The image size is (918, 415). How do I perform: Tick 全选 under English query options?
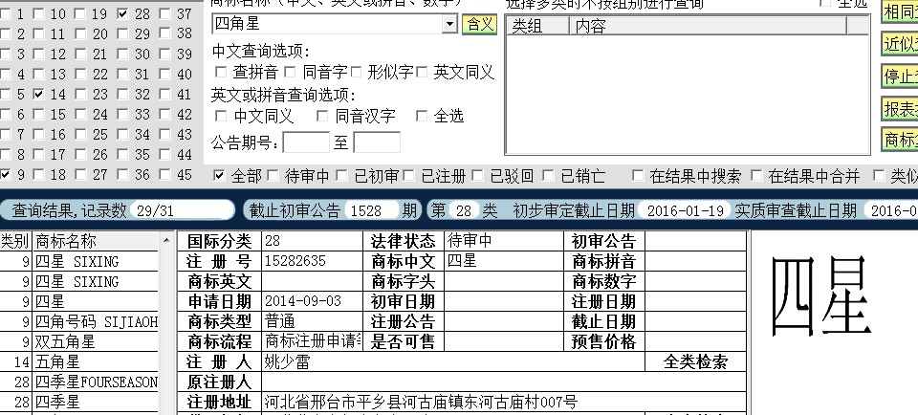[422, 116]
